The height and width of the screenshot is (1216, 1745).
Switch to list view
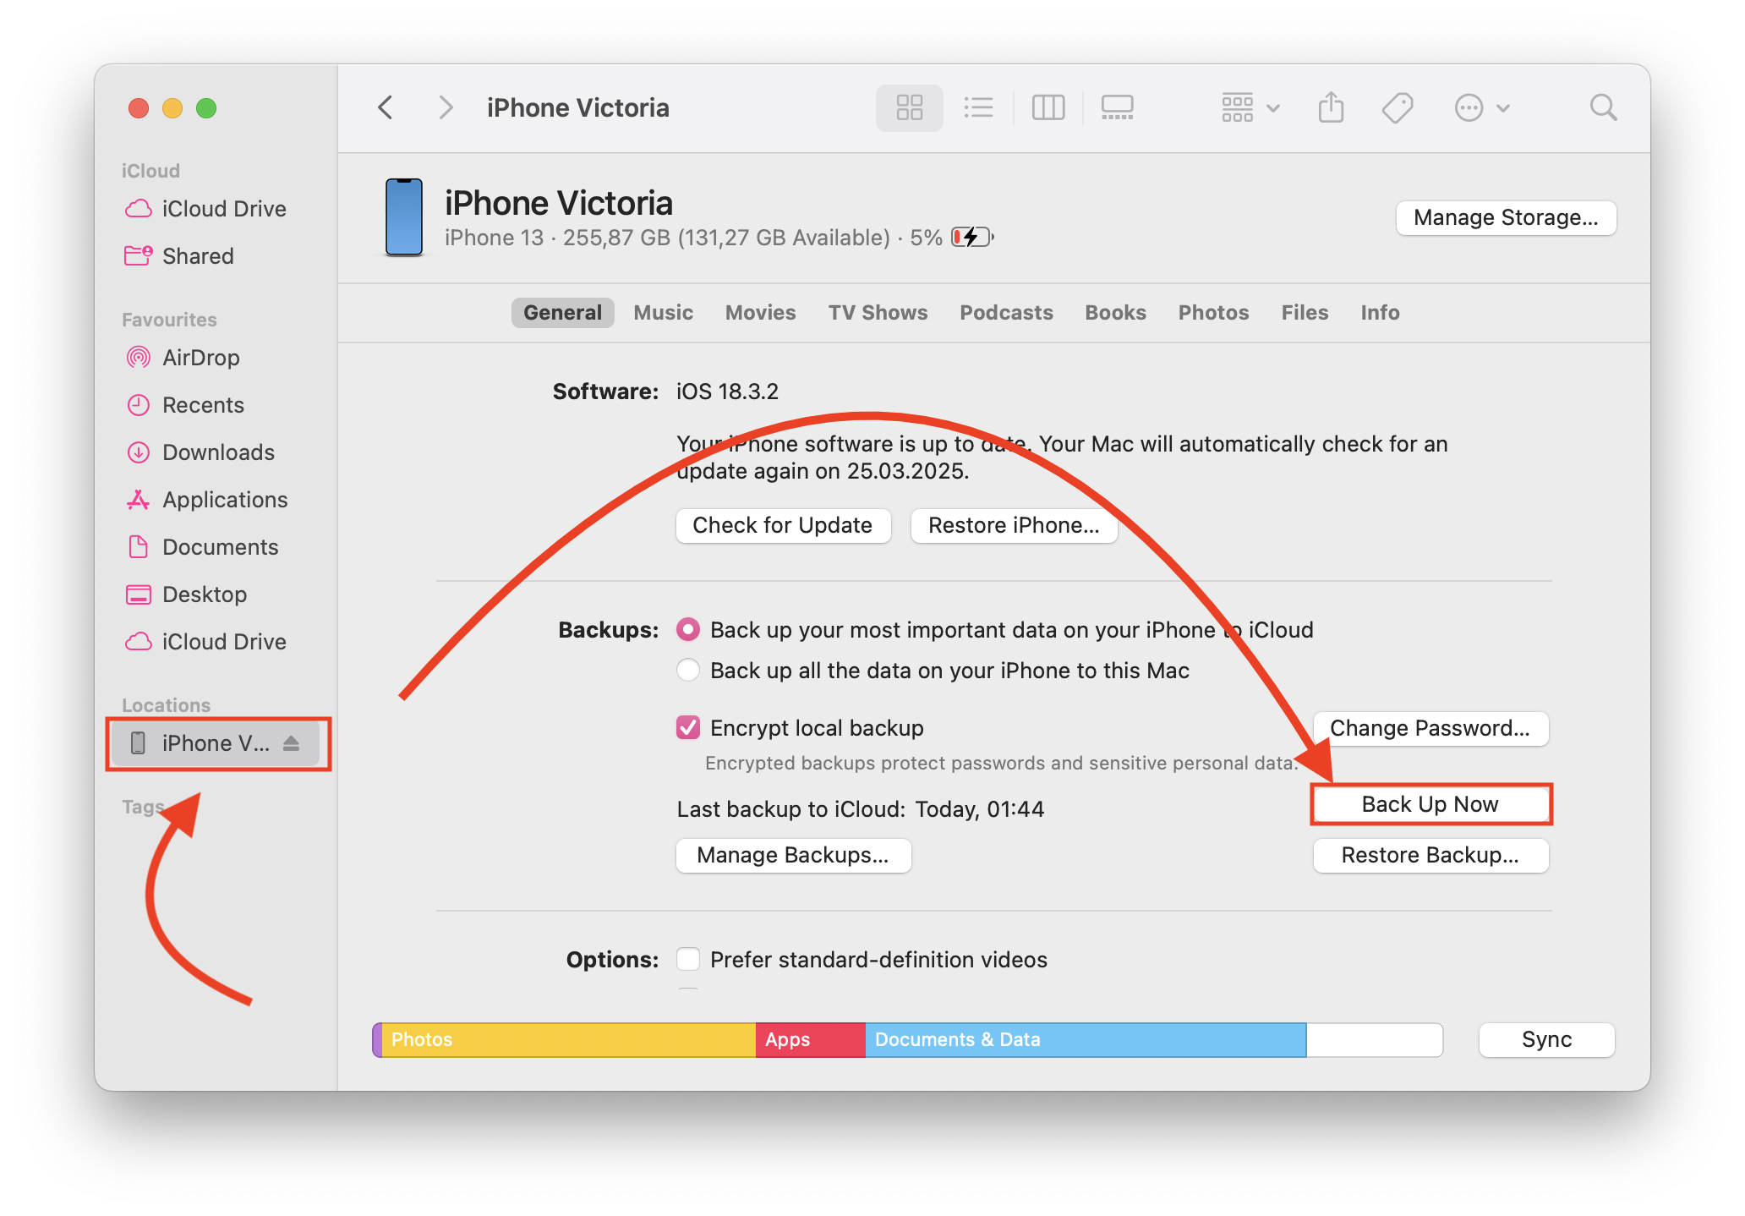[x=978, y=108]
